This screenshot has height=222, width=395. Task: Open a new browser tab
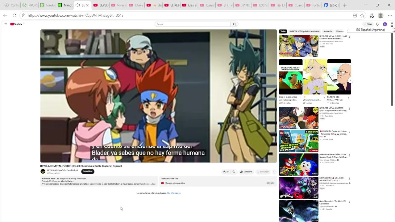(345, 5)
